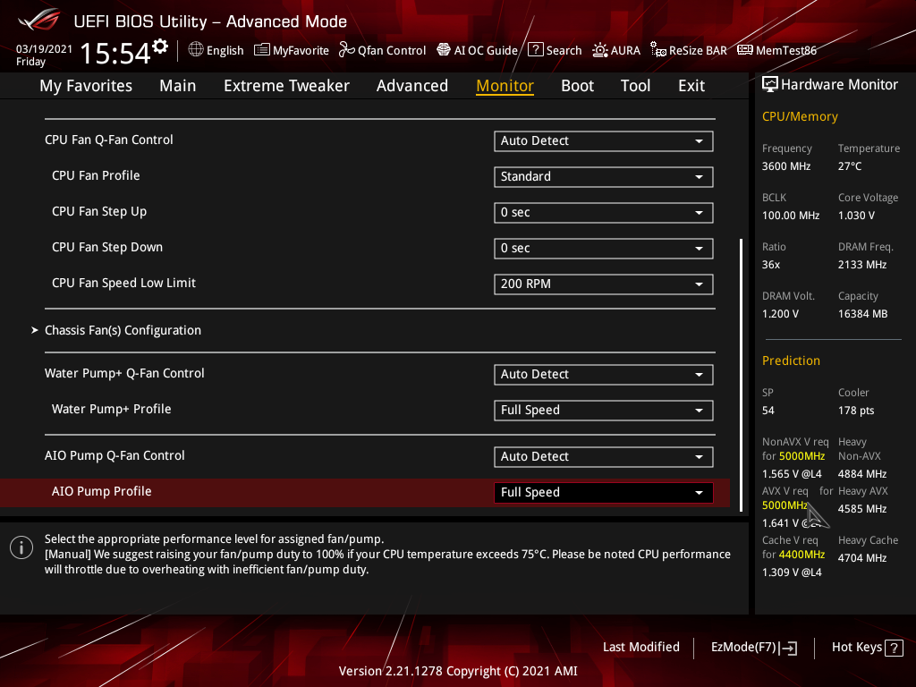Click the 1.565 V @L4 NonAVX value
The height and width of the screenshot is (687, 916).
(792, 474)
